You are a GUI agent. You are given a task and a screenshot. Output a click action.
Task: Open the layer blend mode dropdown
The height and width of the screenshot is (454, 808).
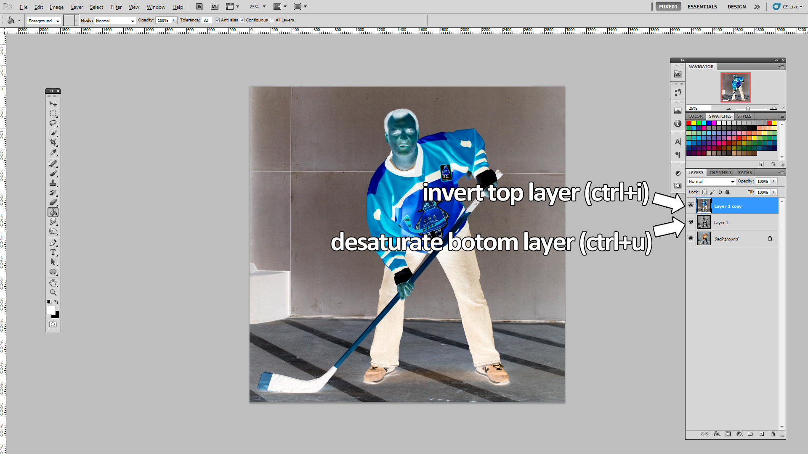tap(711, 182)
